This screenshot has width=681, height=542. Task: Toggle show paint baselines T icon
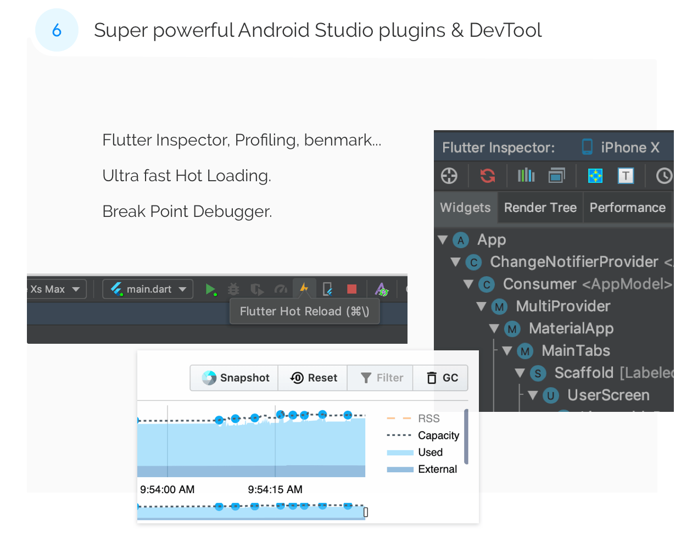coord(626,176)
